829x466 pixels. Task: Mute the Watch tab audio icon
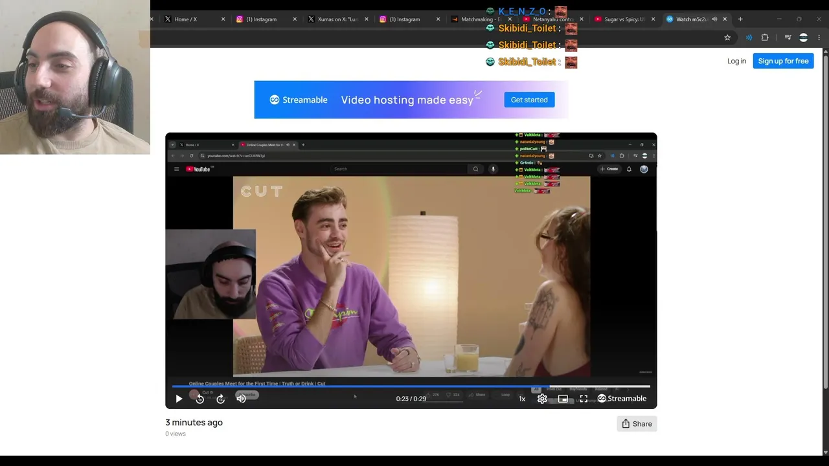click(714, 19)
